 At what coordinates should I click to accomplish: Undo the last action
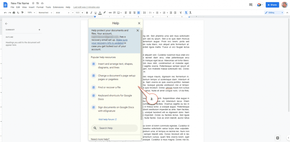pyautogui.click(x=5, y=13)
